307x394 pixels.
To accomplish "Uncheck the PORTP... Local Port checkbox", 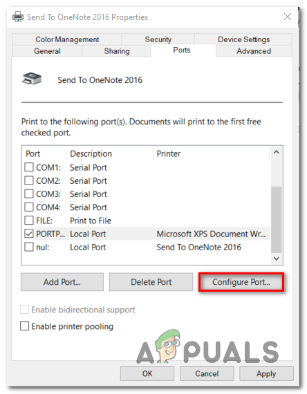I will (29, 234).
